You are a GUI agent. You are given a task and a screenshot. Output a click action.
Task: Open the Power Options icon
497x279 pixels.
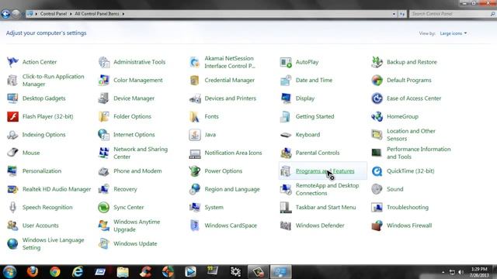(x=195, y=171)
